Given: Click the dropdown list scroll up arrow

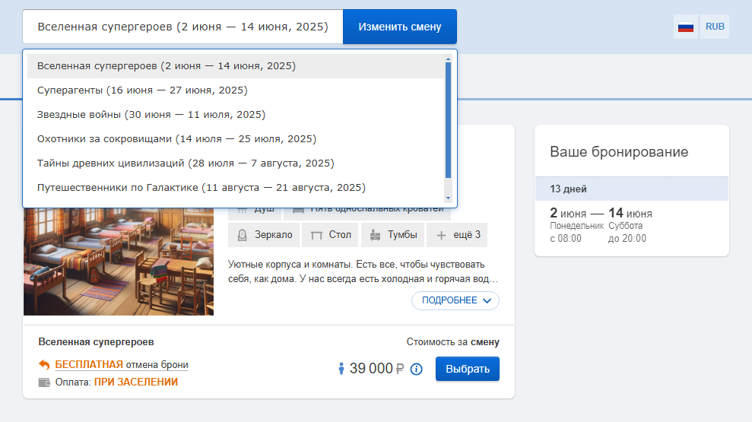Looking at the screenshot, I should 448,59.
